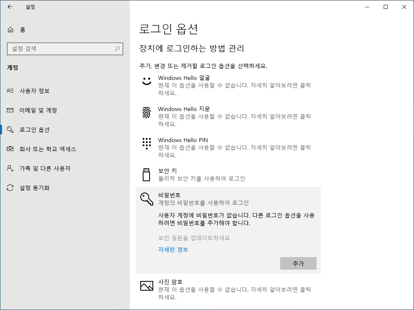The image size is (414, 310).
Task: Click the 비밀번호 key icon
Action: 146,199
